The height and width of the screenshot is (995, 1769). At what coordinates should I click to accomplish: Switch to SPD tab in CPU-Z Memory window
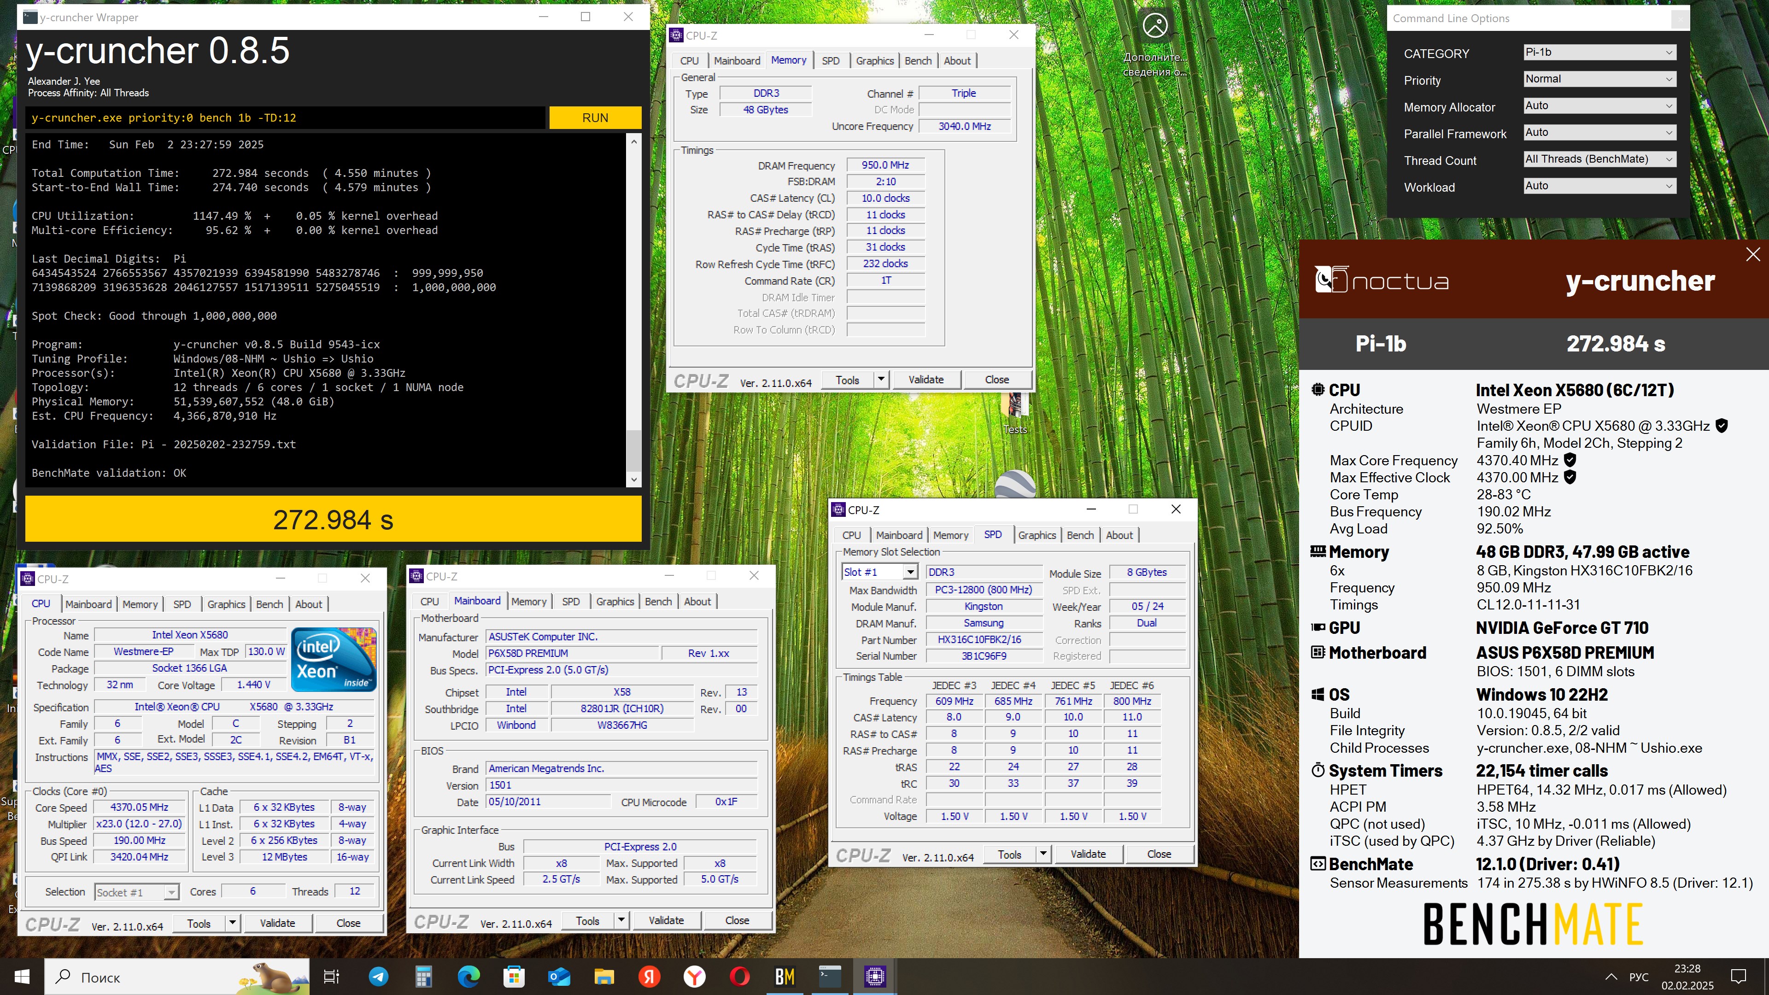pyautogui.click(x=830, y=60)
